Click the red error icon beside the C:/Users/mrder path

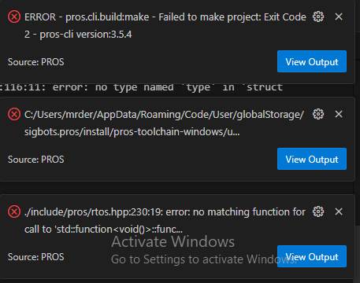click(14, 115)
